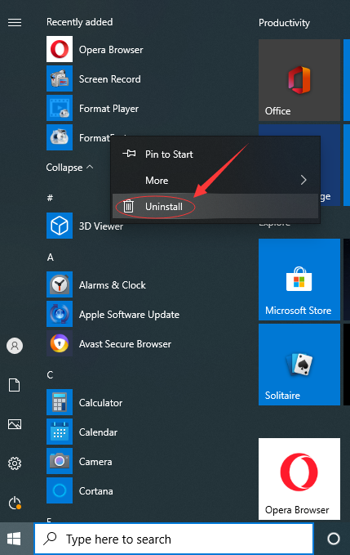
Task: Open the Office tile
Action: pyautogui.click(x=299, y=80)
